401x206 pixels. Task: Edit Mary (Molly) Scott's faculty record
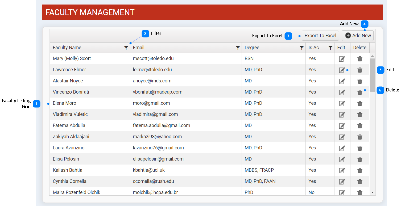[342, 59]
